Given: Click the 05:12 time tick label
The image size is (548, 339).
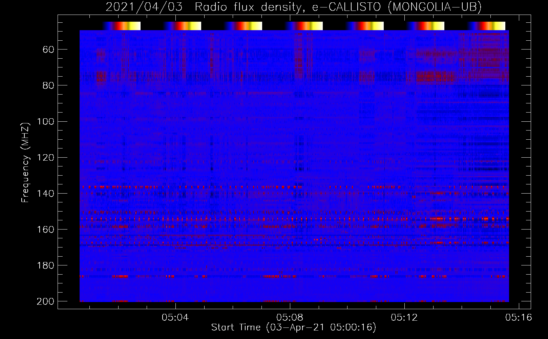Looking at the screenshot, I should [x=404, y=318].
